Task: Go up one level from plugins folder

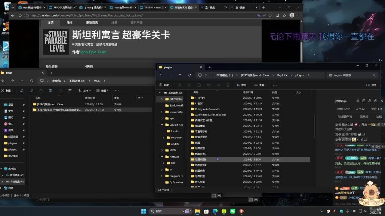Action: click(x=180, y=75)
